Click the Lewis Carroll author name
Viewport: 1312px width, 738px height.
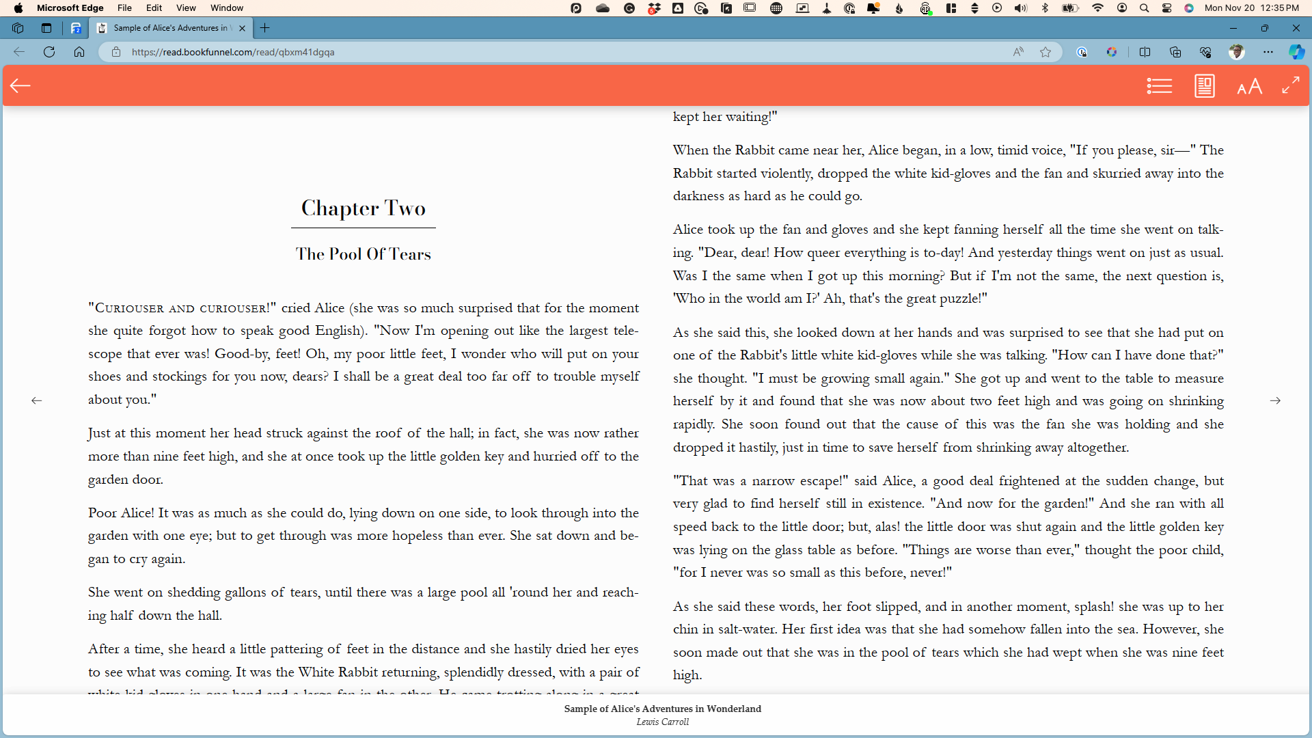(x=662, y=722)
